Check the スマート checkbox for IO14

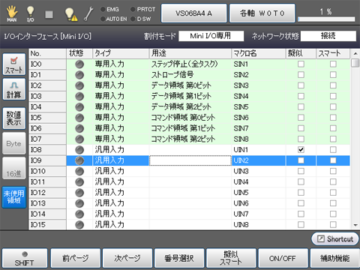(333, 214)
